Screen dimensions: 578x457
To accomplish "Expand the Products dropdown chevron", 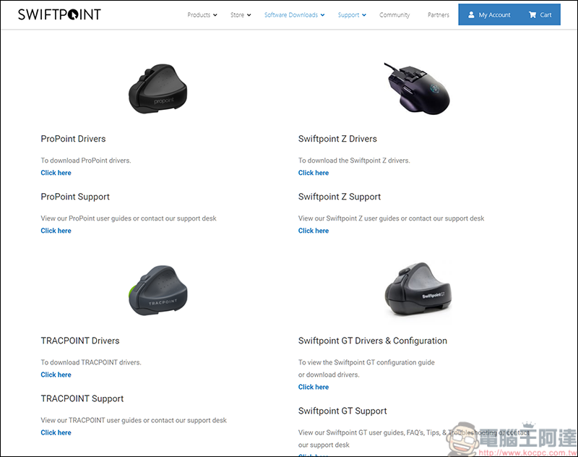I will pos(215,15).
